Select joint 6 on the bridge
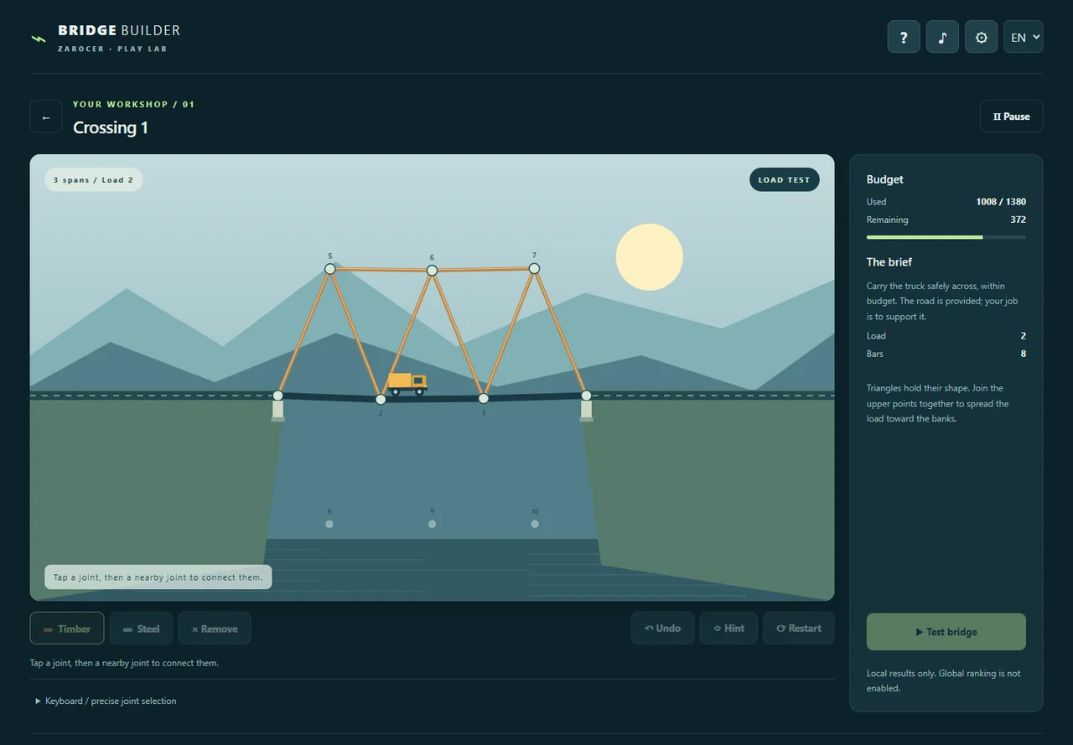This screenshot has height=745, width=1073. 432,270
